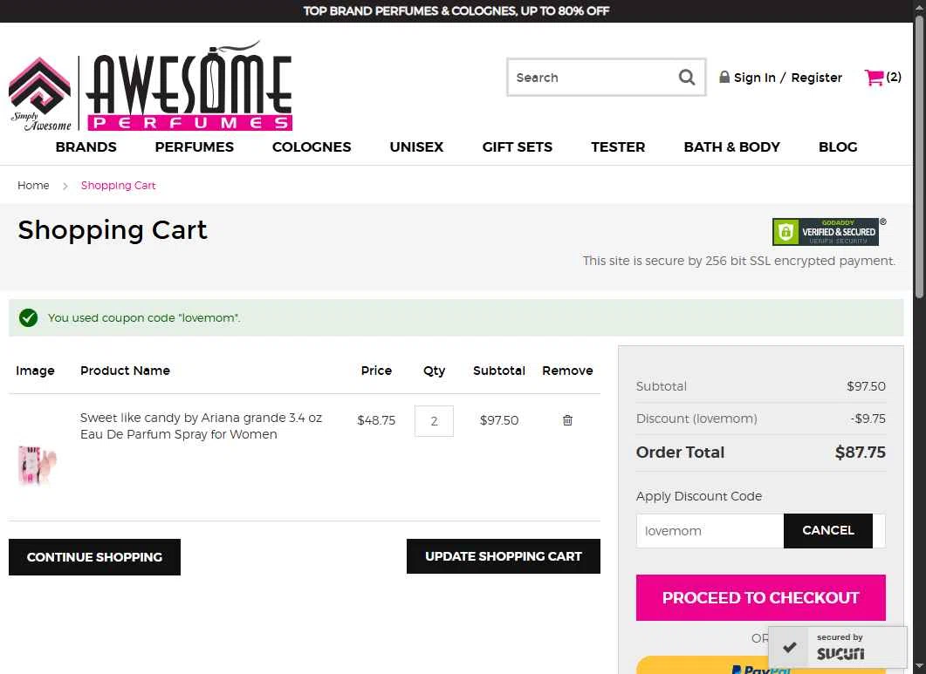This screenshot has width=926, height=674.
Task: Click the Awesome Perfumes logo
Action: coord(151,86)
